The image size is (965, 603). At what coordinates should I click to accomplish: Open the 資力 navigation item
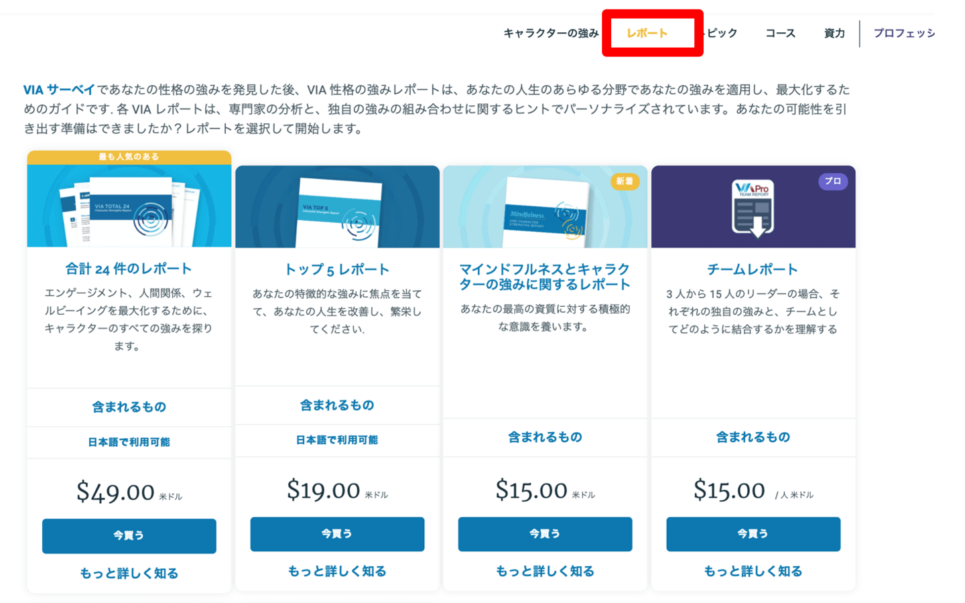click(834, 33)
